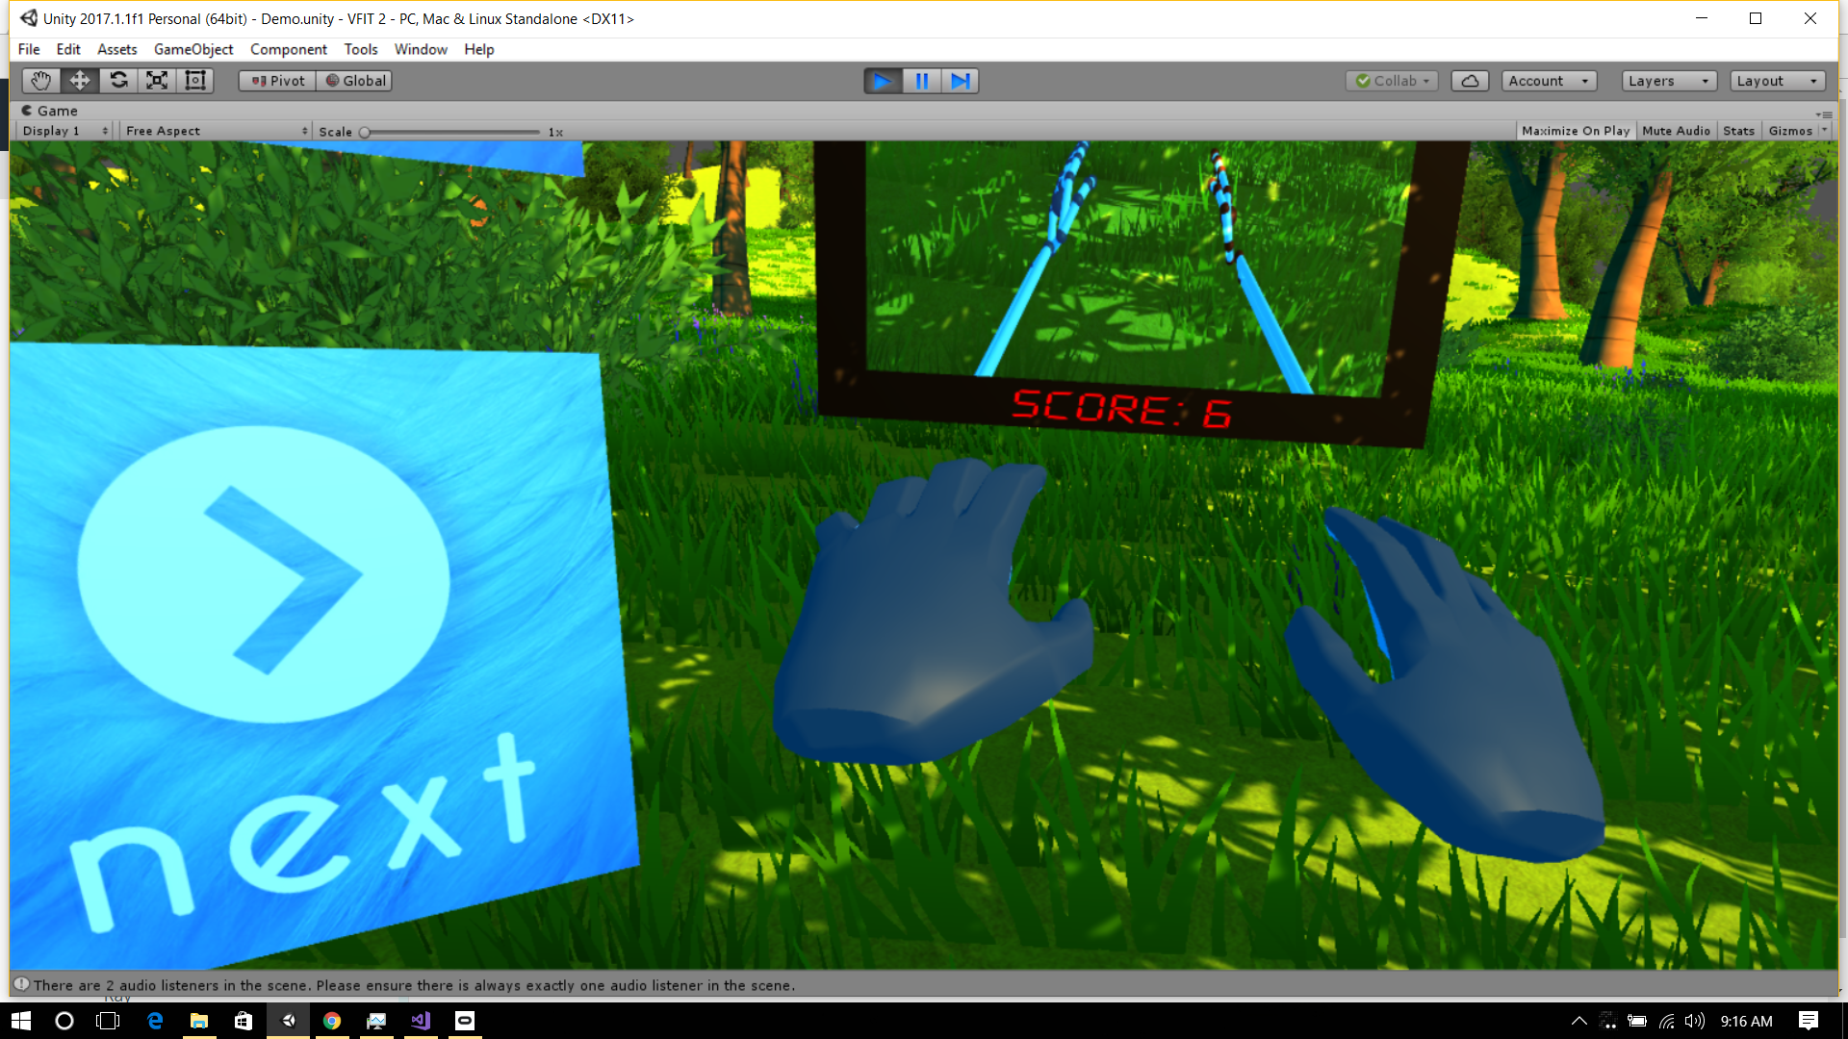1848x1039 pixels.
Task: Click the Play button to stop play mode
Action: click(x=882, y=81)
